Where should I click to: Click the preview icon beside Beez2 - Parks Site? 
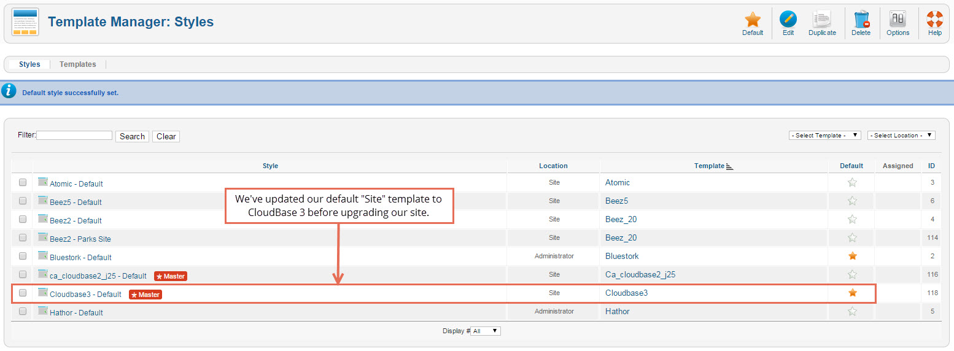[x=43, y=237]
